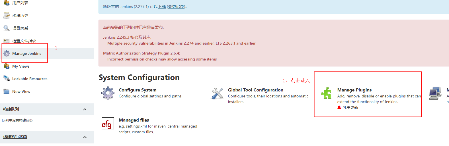
Task: Click the 'Jenkins 2.249.3 核心及其库' text
Action: click(127, 37)
